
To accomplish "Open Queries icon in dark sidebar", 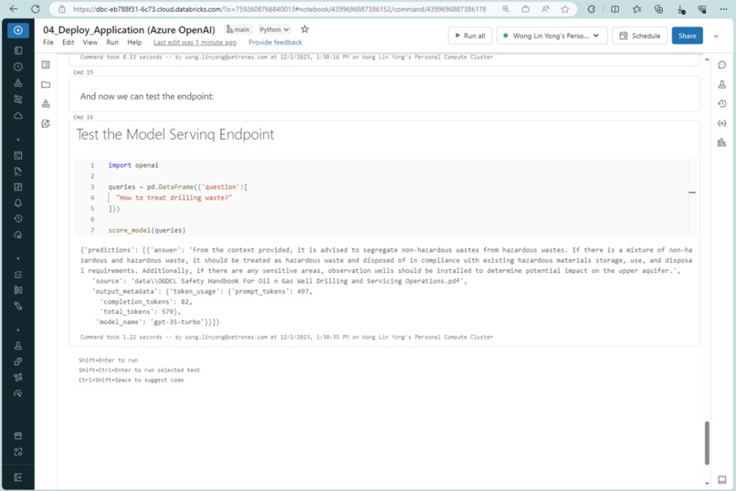I will [x=18, y=172].
